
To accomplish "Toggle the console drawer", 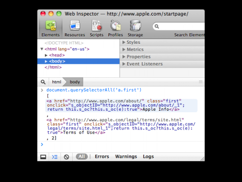I will (55, 157).
